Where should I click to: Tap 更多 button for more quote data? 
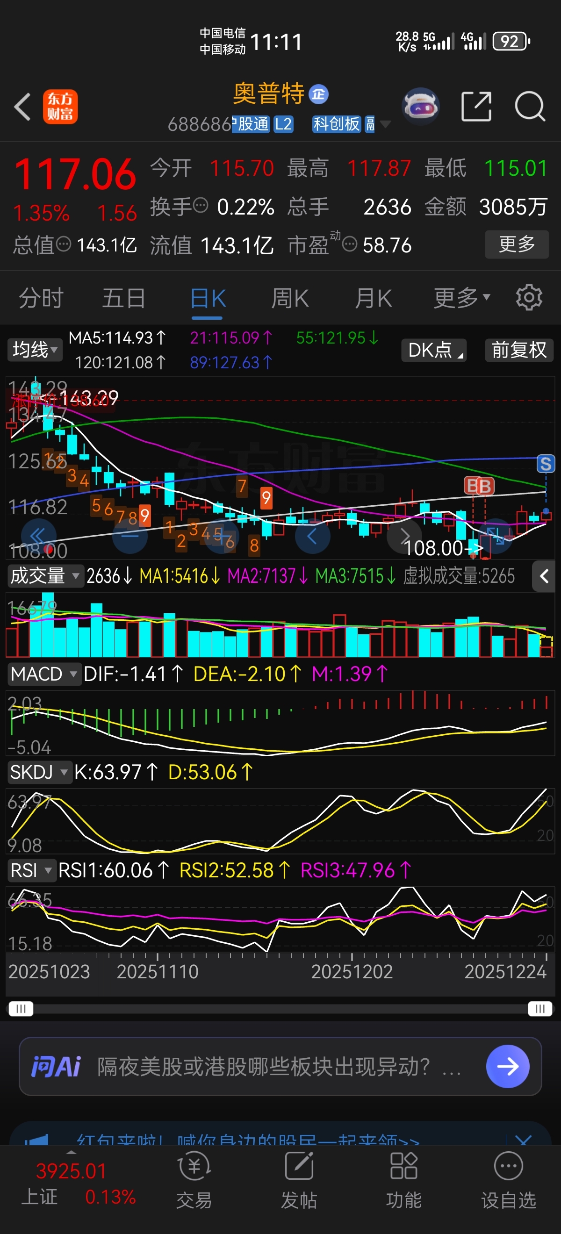point(517,244)
